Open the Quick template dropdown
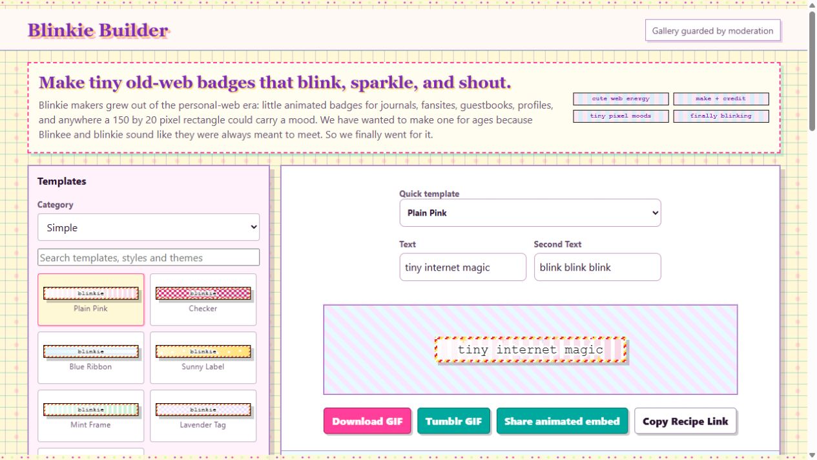Image resolution: width=817 pixels, height=460 pixels. click(530, 213)
